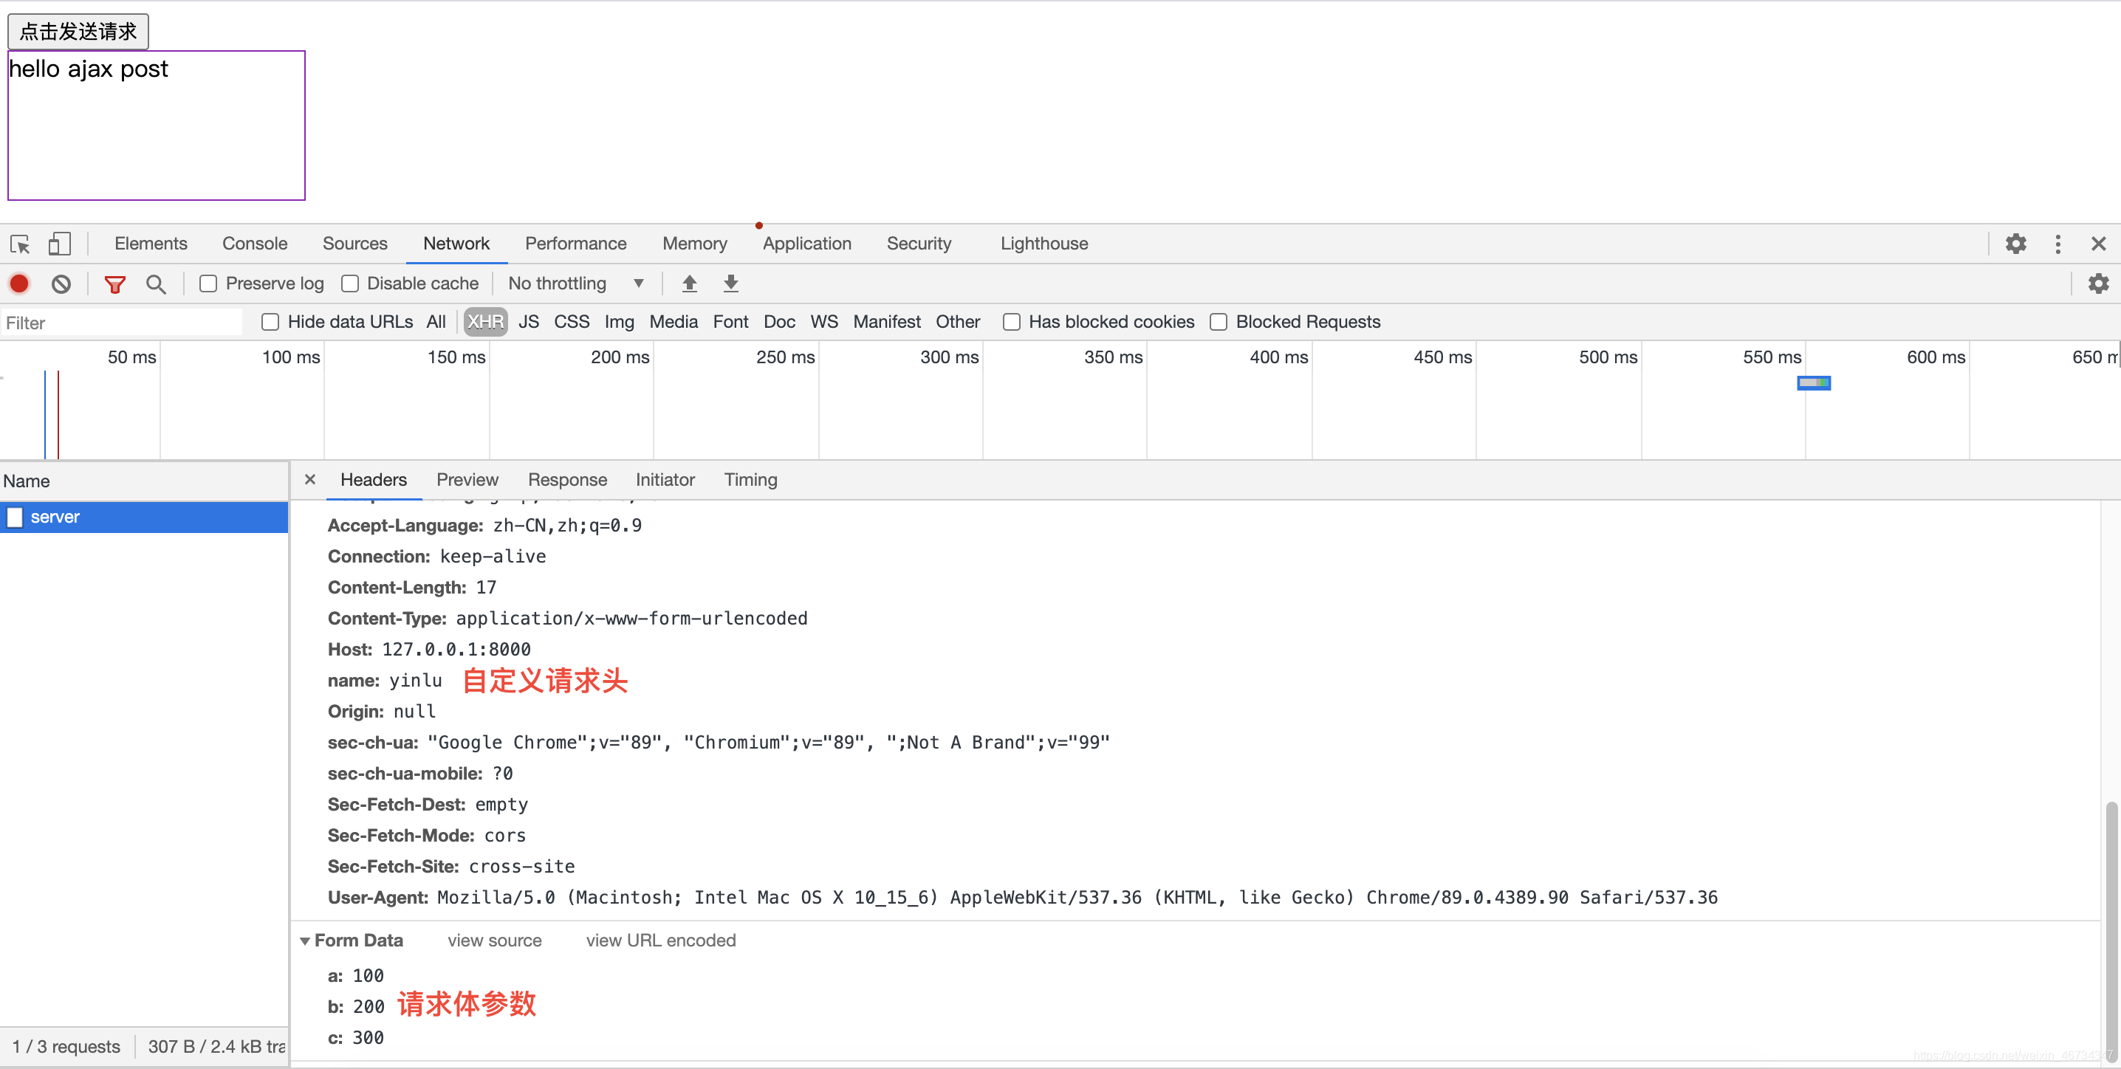Select the server request row

144,517
